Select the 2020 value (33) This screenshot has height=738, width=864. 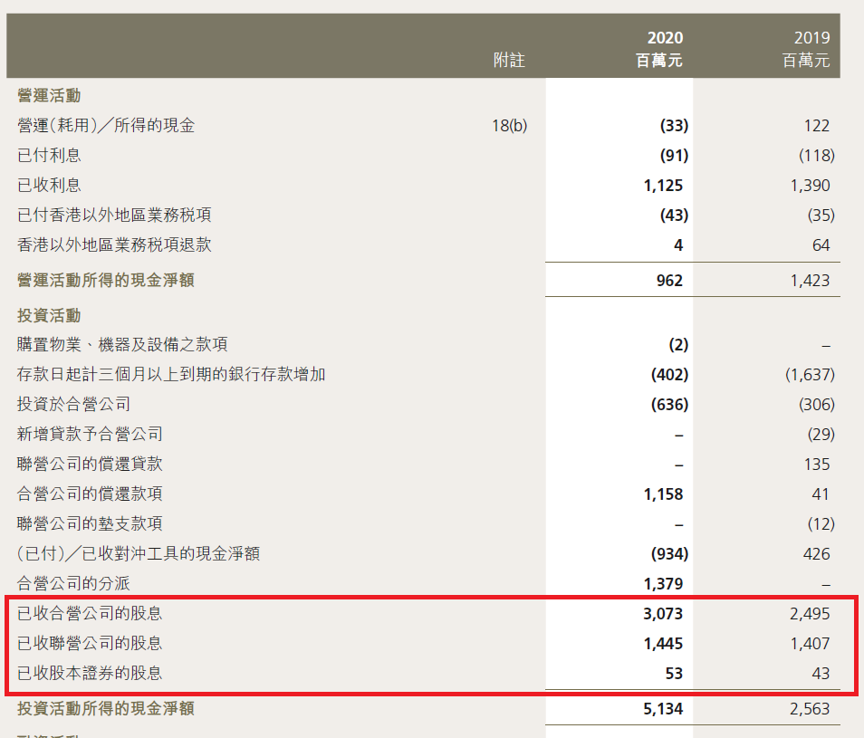point(674,126)
